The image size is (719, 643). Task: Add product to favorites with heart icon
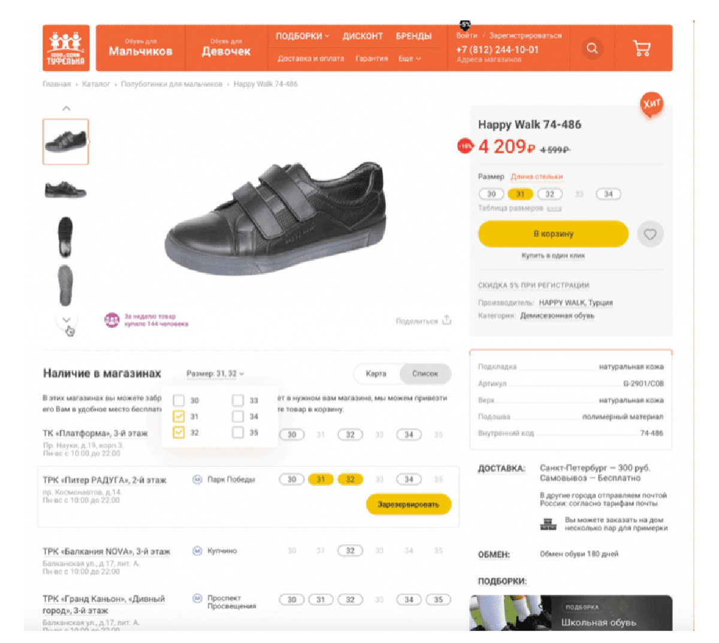pyautogui.click(x=650, y=234)
